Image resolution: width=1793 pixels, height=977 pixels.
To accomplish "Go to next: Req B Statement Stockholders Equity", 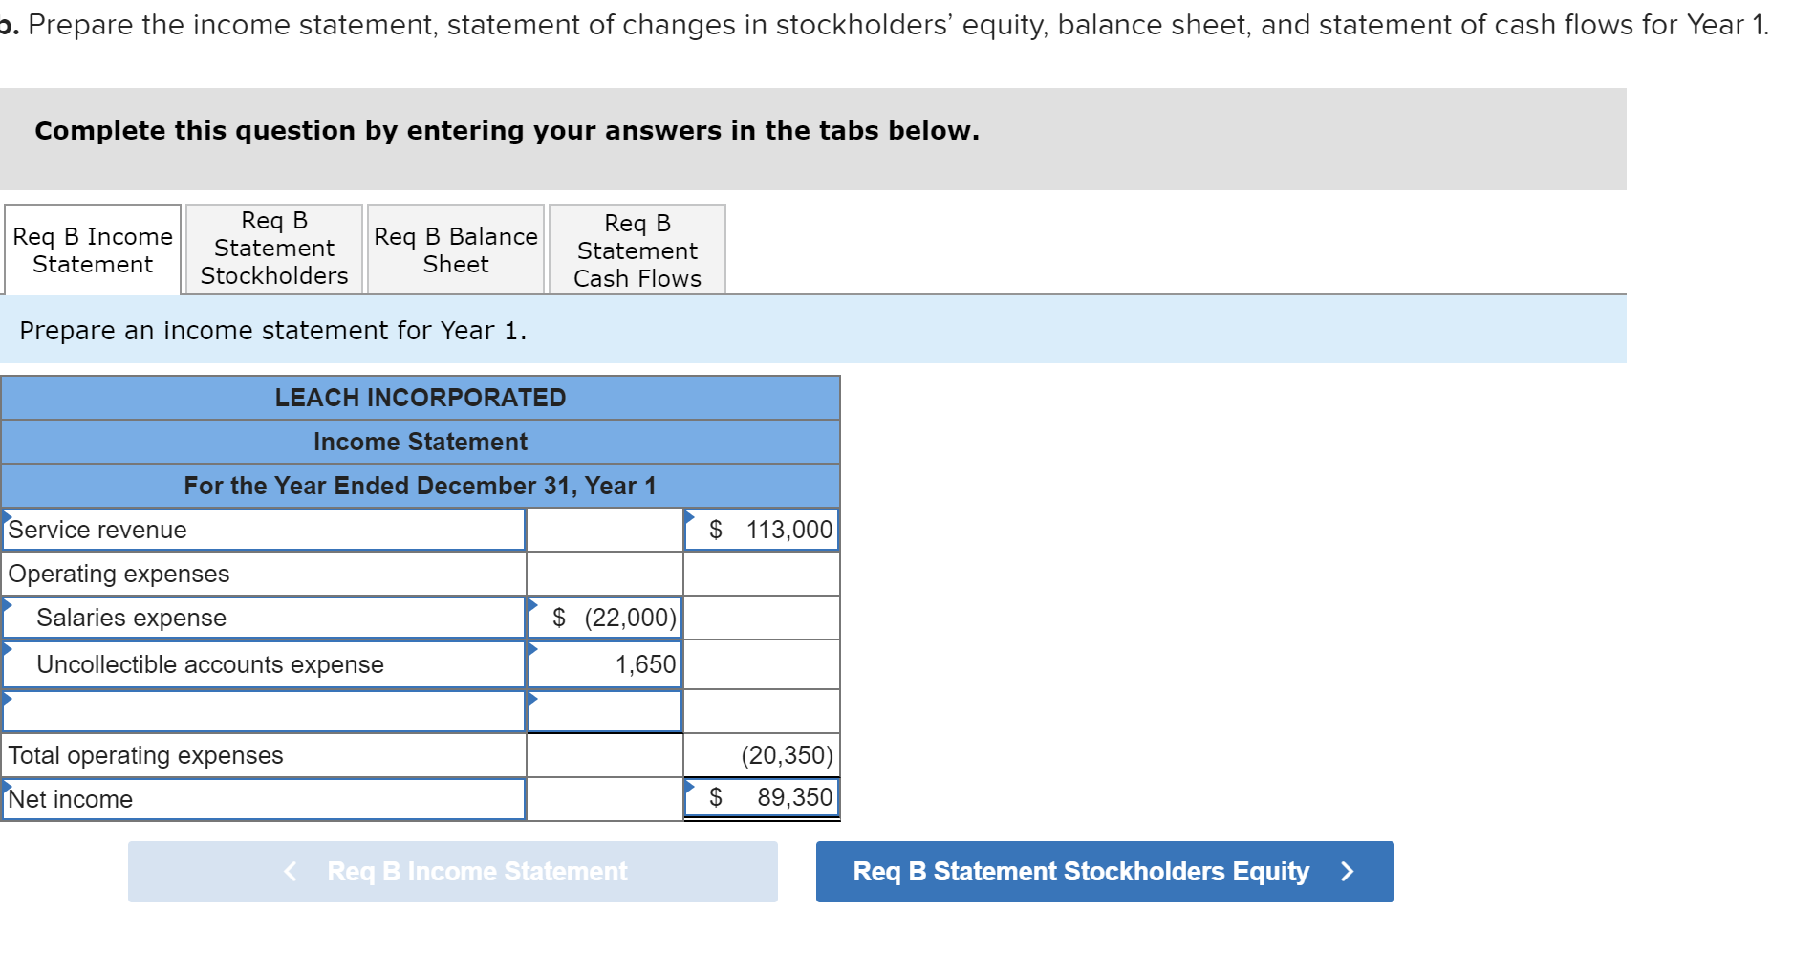I will point(1105,872).
